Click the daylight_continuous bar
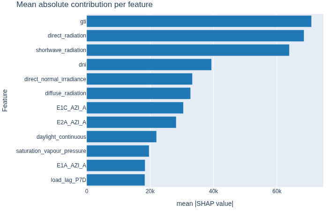 click(x=121, y=137)
